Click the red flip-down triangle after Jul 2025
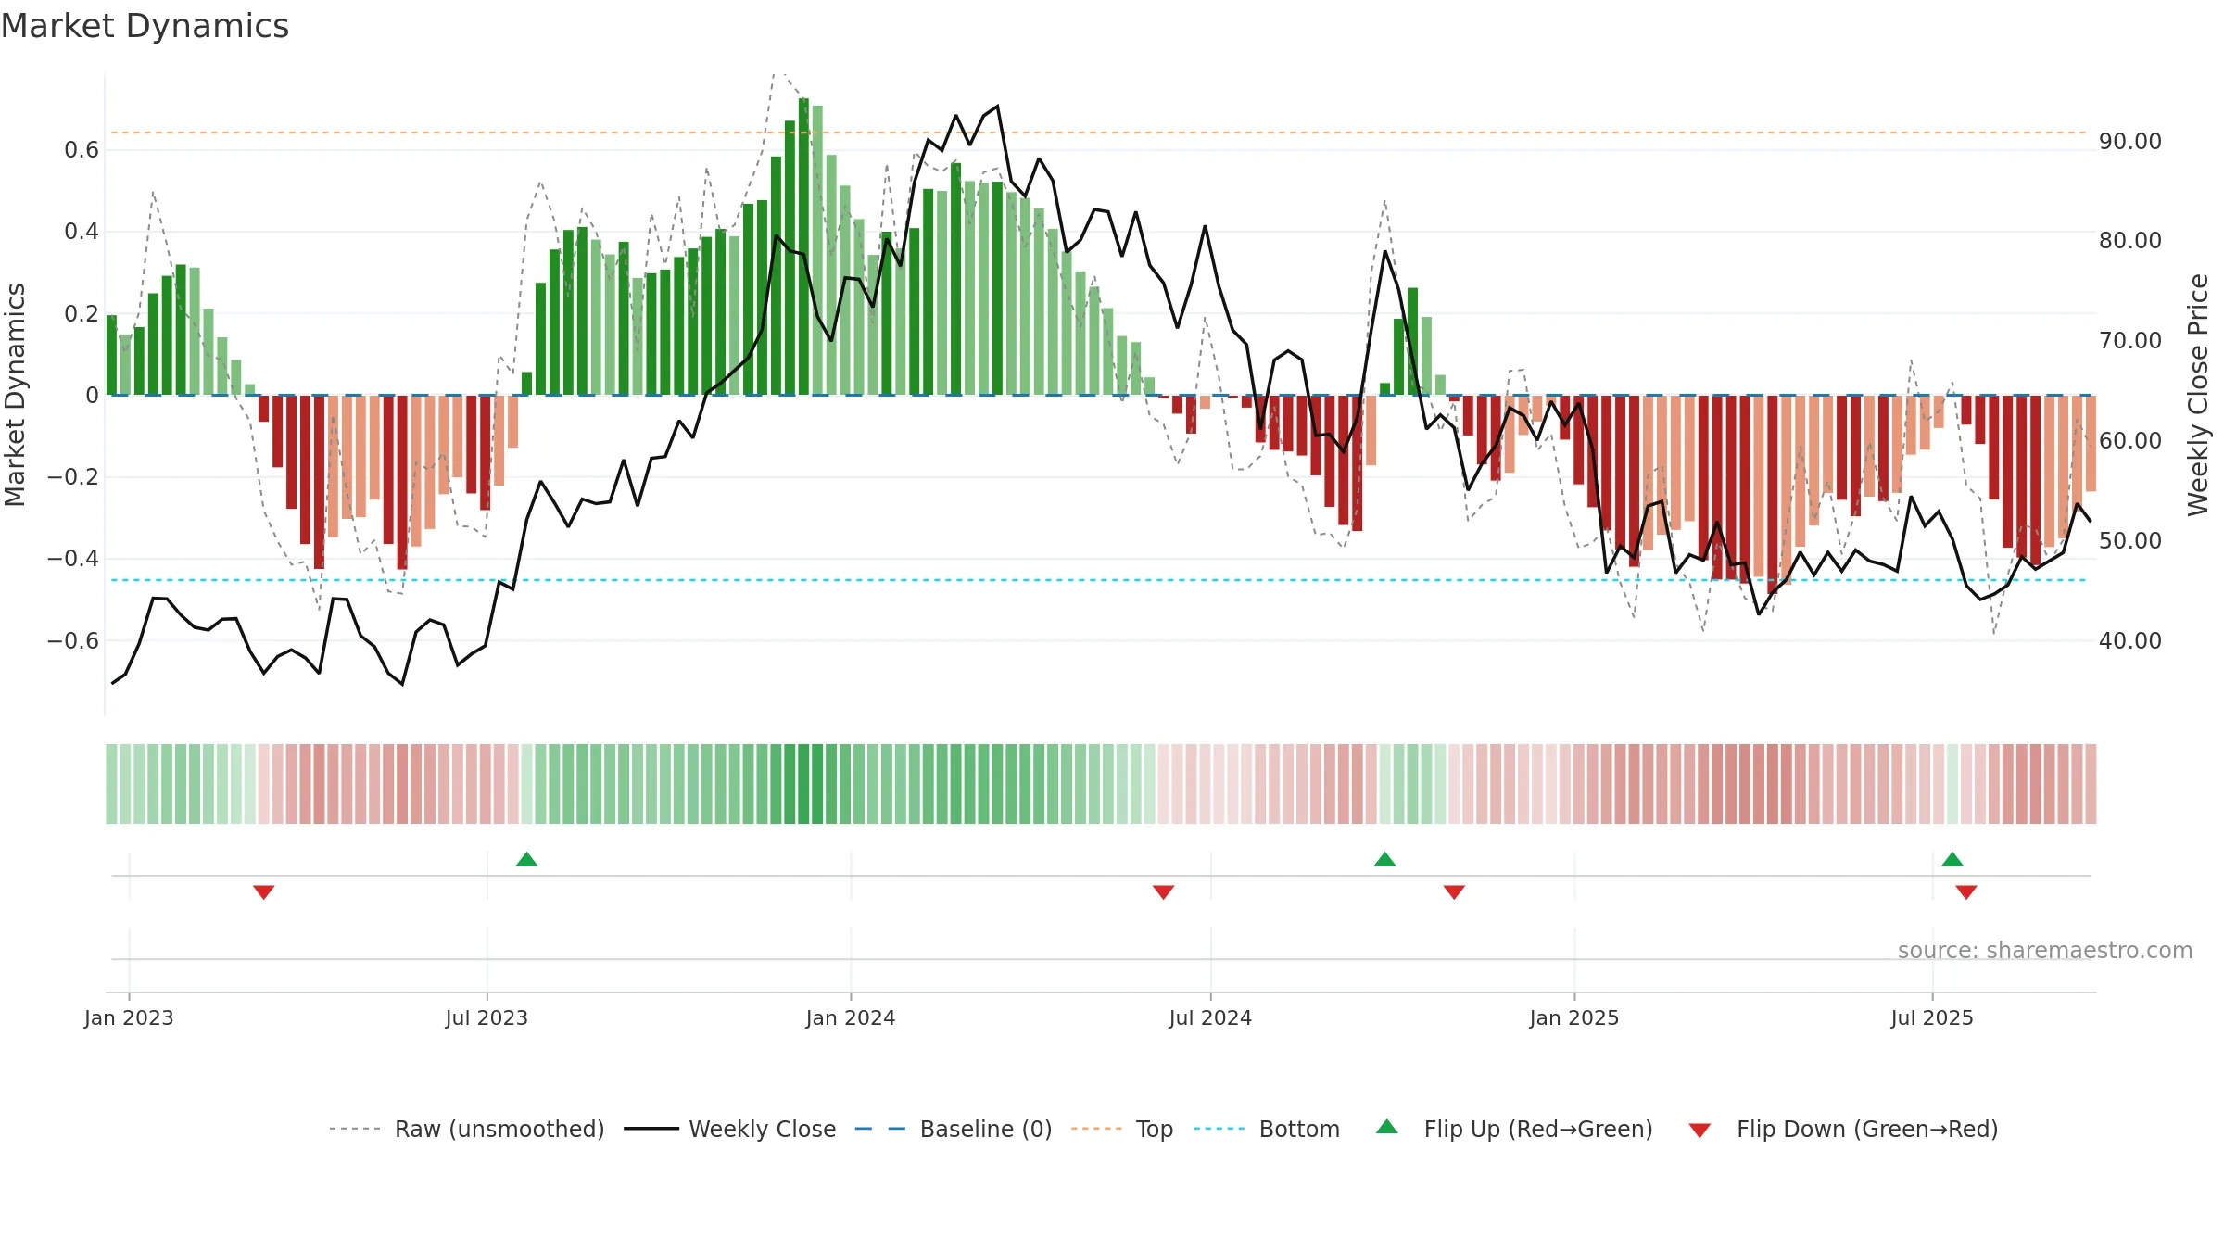The image size is (2224, 1251). (1966, 891)
